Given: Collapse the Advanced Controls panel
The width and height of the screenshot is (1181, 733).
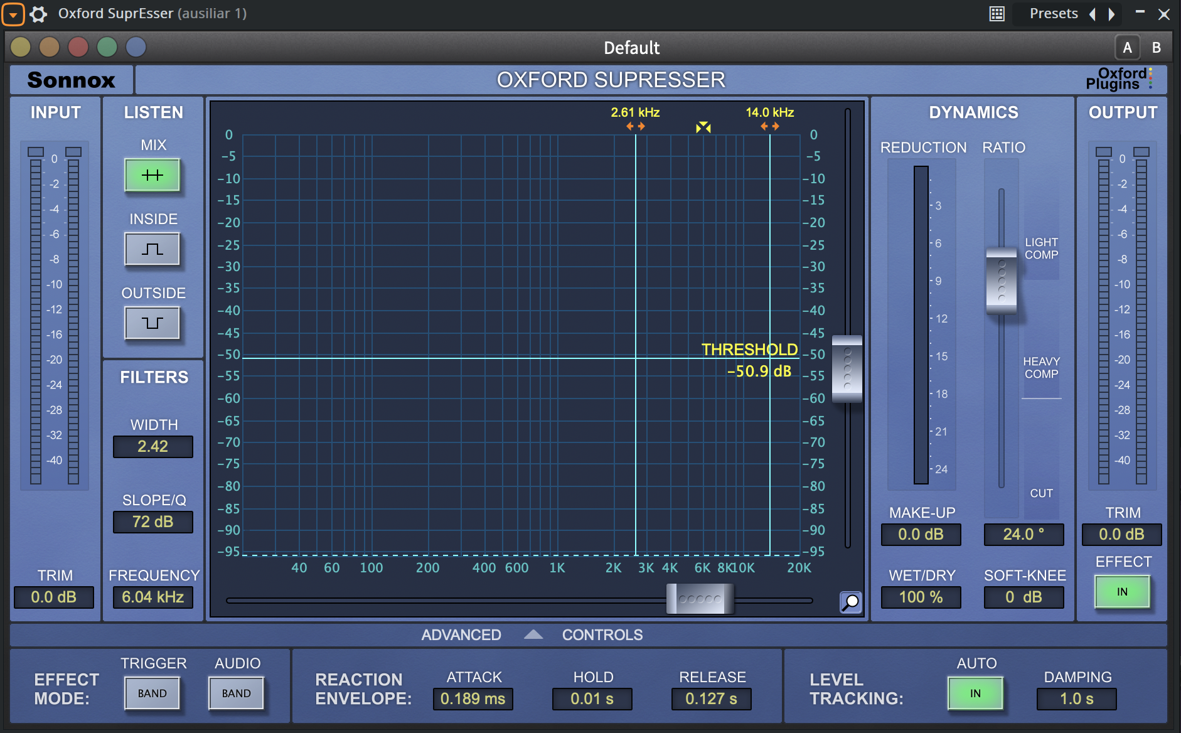Looking at the screenshot, I should (x=533, y=635).
